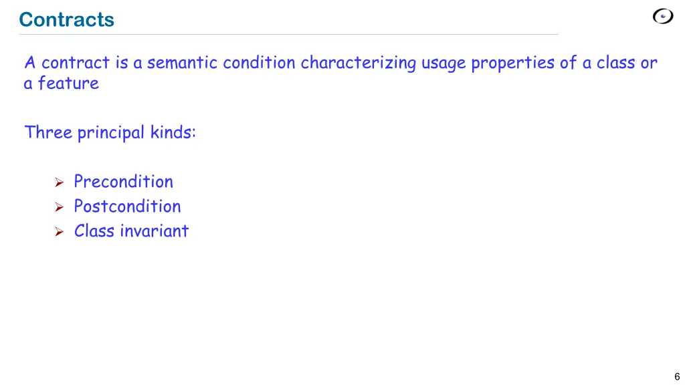Click the word 'condition' in the definition
The image size is (685, 385).
tap(259, 63)
